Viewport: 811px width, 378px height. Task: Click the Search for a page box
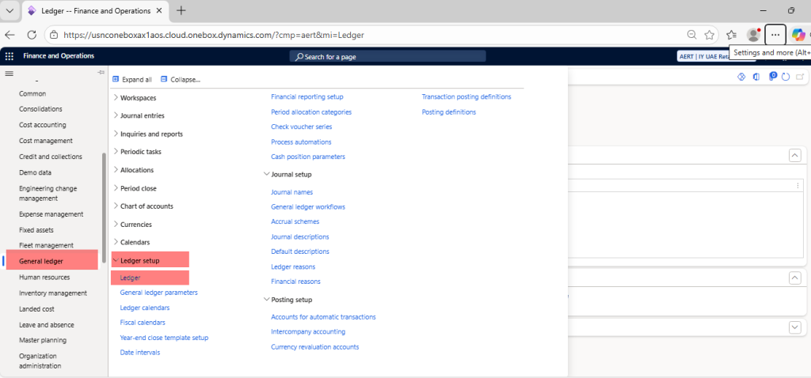point(341,57)
